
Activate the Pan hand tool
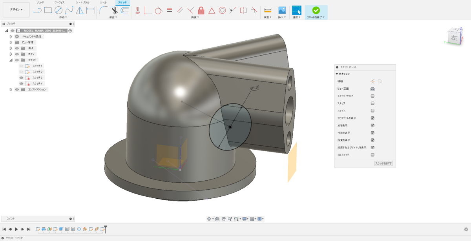point(223,219)
